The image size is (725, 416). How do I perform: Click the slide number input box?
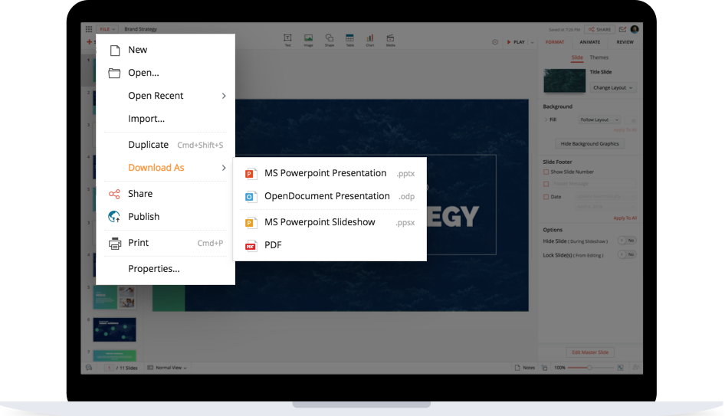109,368
